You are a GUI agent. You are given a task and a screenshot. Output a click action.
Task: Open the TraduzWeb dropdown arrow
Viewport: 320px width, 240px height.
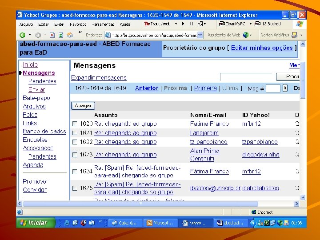176,24
